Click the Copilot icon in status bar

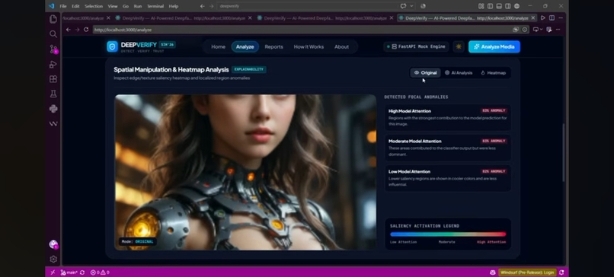493,272
